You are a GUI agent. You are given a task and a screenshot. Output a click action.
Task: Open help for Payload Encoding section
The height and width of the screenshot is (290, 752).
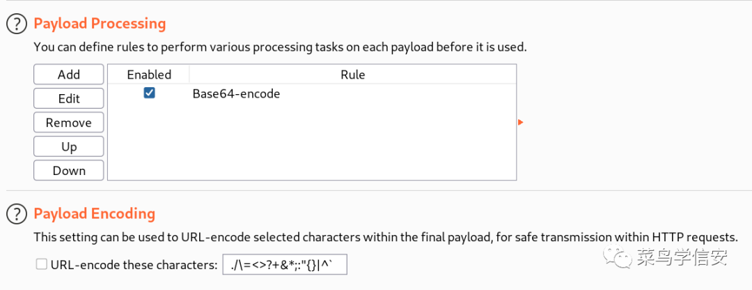[17, 213]
